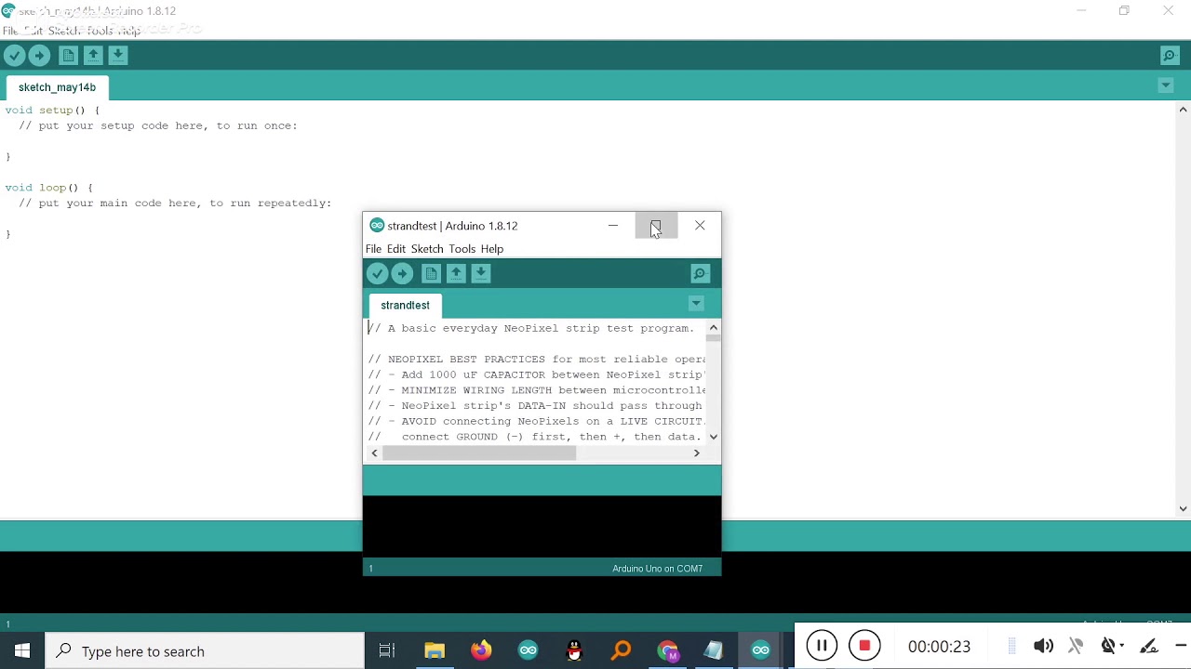Open Tools menu in strandtest window
Screen dimensions: 1191x669
(x=462, y=249)
